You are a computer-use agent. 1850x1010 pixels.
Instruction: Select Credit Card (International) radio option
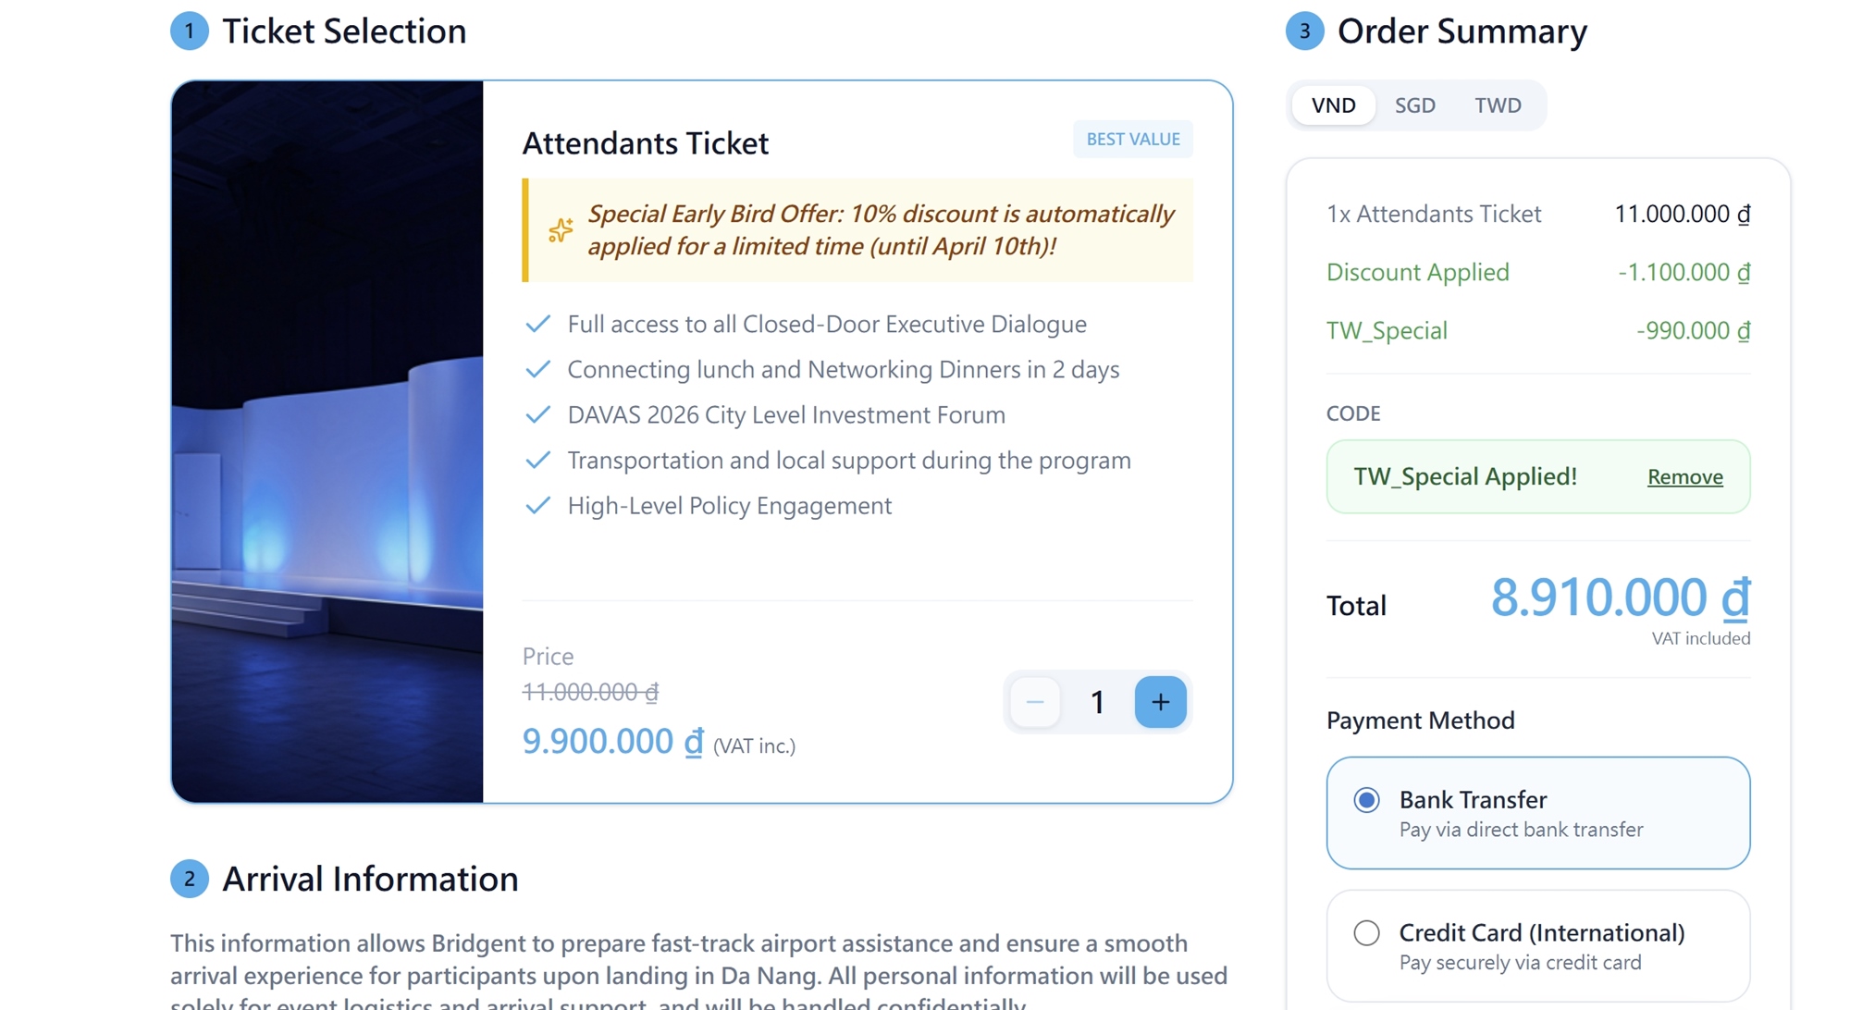(1366, 933)
